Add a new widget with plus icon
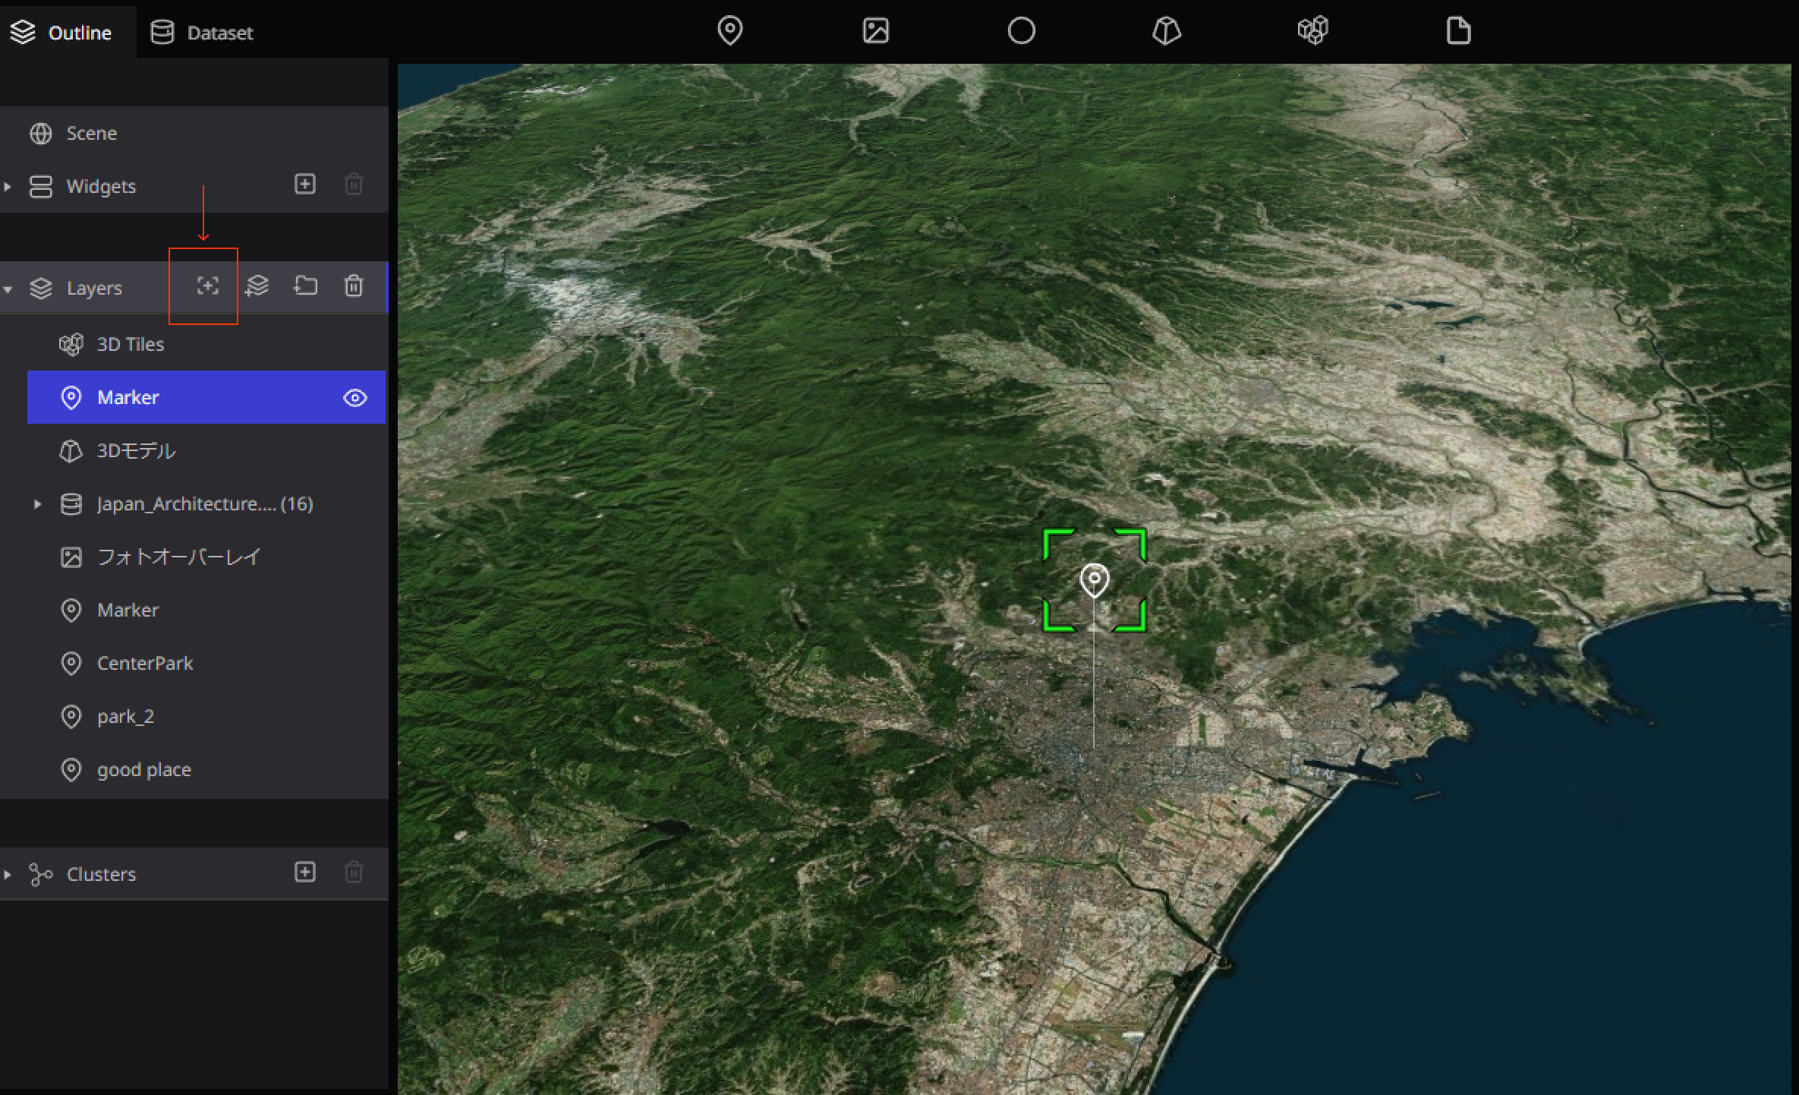 (x=305, y=185)
